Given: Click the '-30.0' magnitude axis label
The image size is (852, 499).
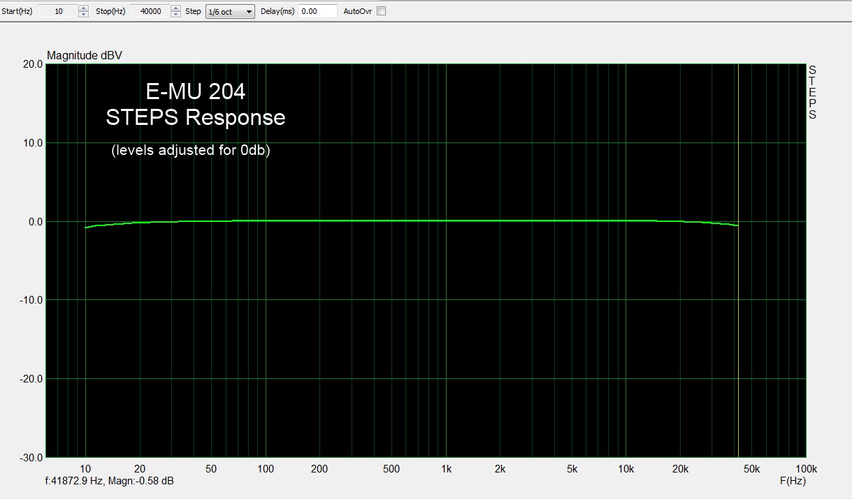Looking at the screenshot, I should pyautogui.click(x=31, y=457).
